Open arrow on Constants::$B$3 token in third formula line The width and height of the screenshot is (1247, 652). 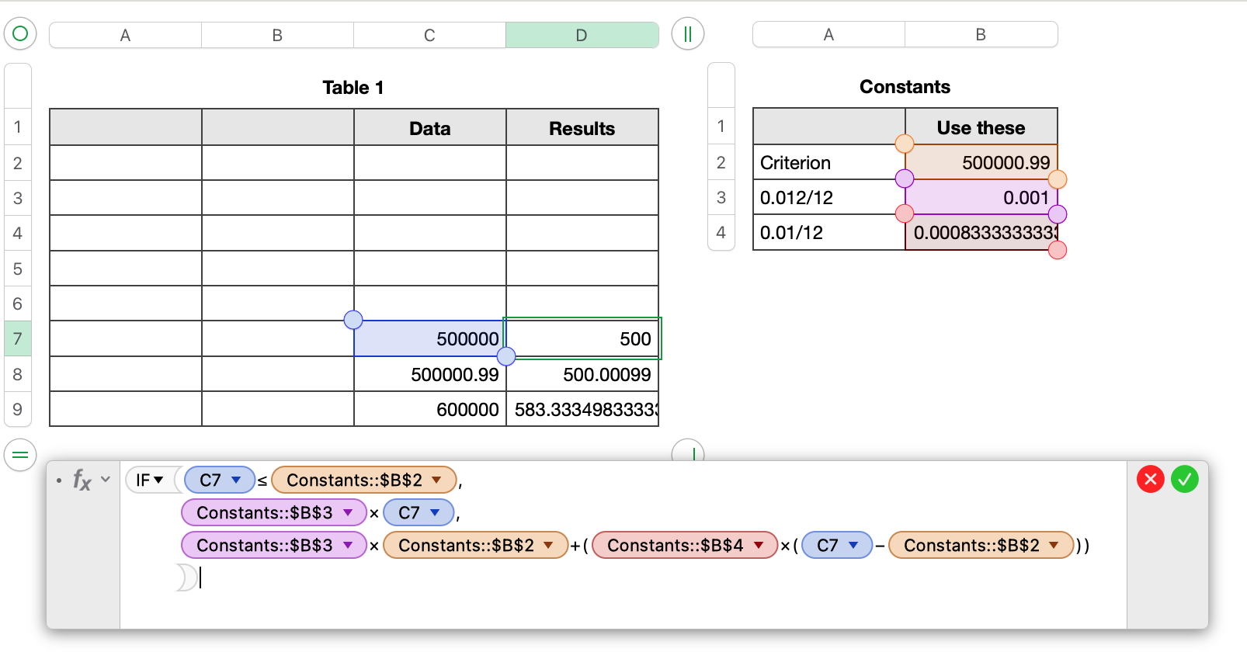pos(348,545)
